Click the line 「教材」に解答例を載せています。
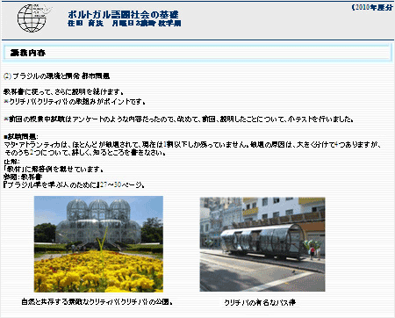The width and height of the screenshot is (395, 318). click(x=54, y=170)
